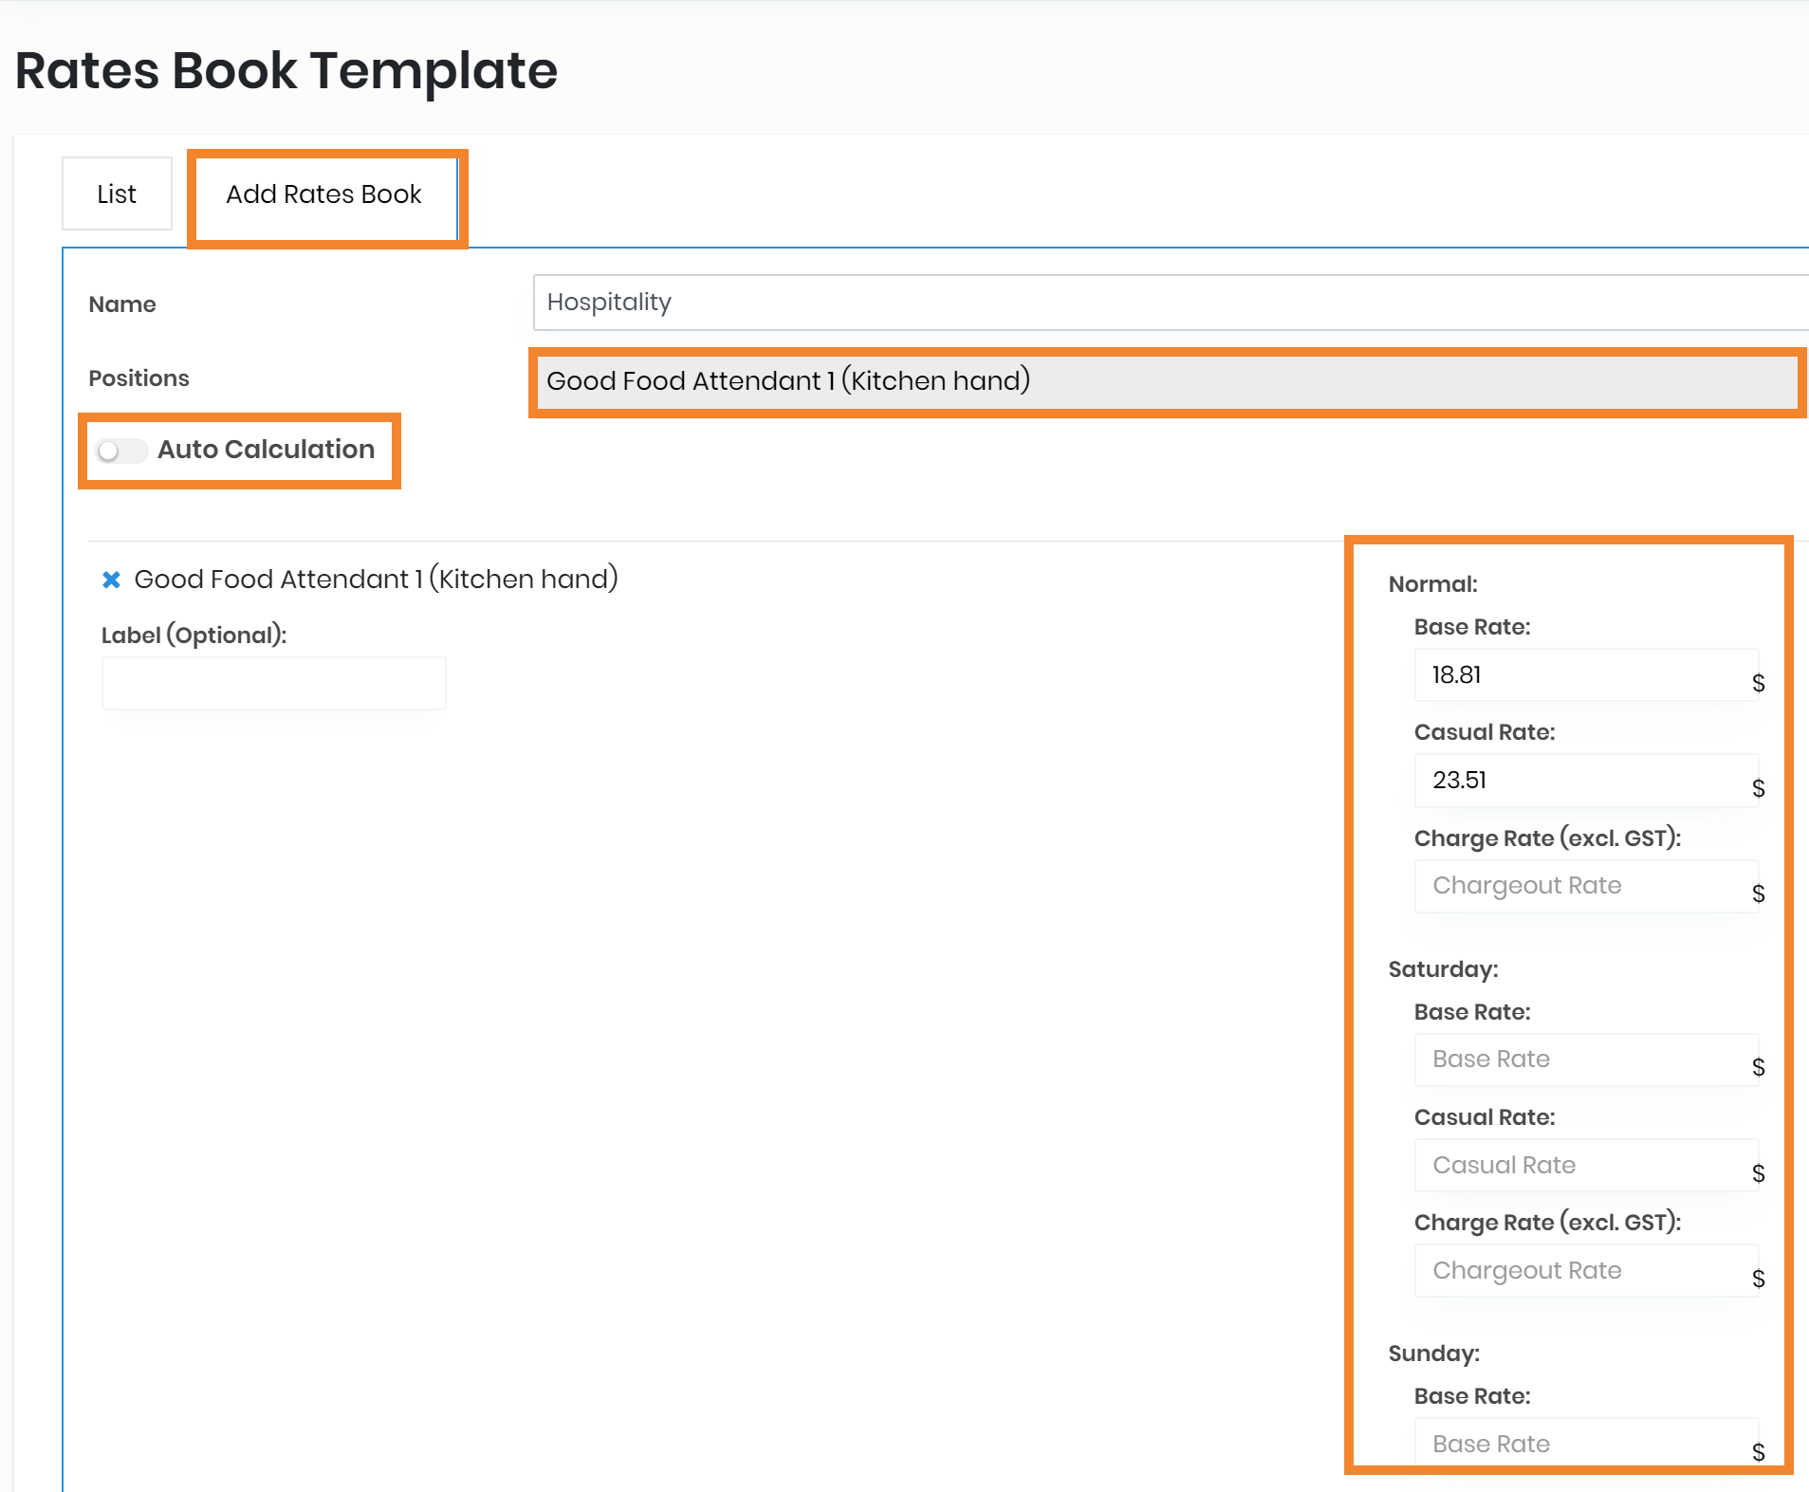Remove the Good Food Attendant 1 position

(111, 580)
